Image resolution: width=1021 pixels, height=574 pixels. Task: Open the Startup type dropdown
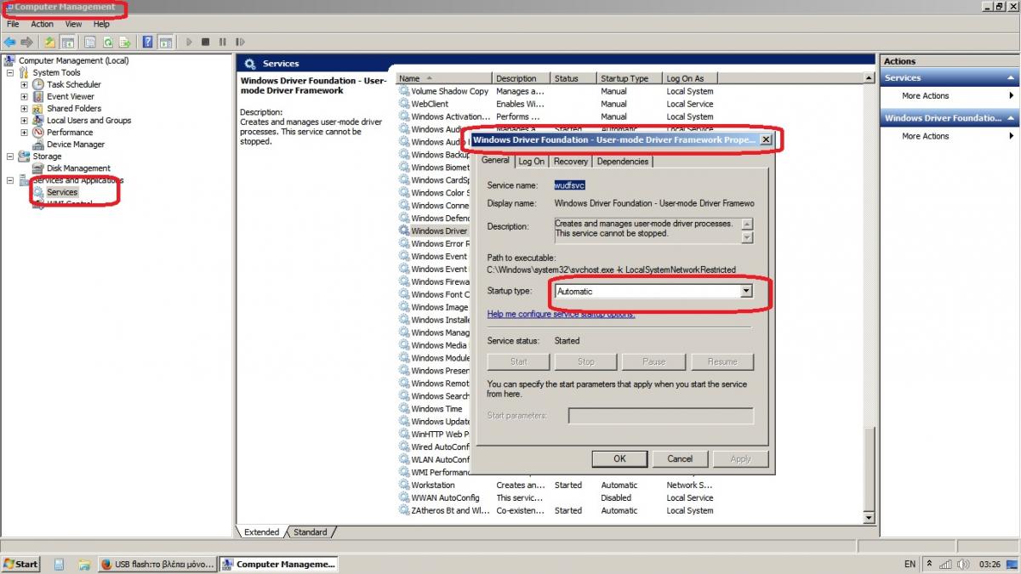click(746, 291)
